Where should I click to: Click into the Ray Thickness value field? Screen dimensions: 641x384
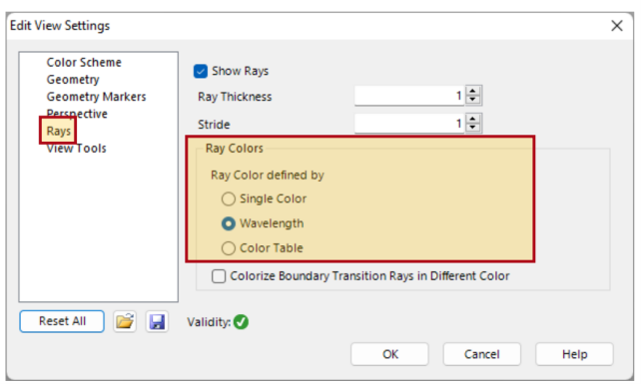[x=409, y=96]
